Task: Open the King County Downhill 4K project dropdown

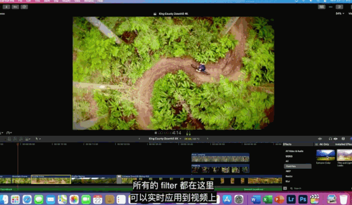Action: tap(165, 139)
